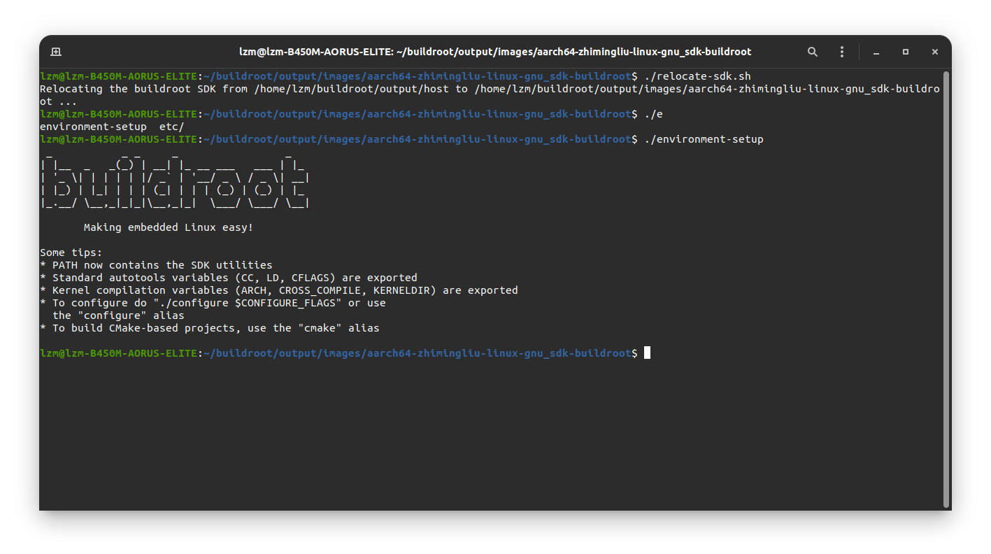Click the "Some tips:" heading line
The width and height of the screenshot is (991, 554).
pyautogui.click(x=71, y=253)
